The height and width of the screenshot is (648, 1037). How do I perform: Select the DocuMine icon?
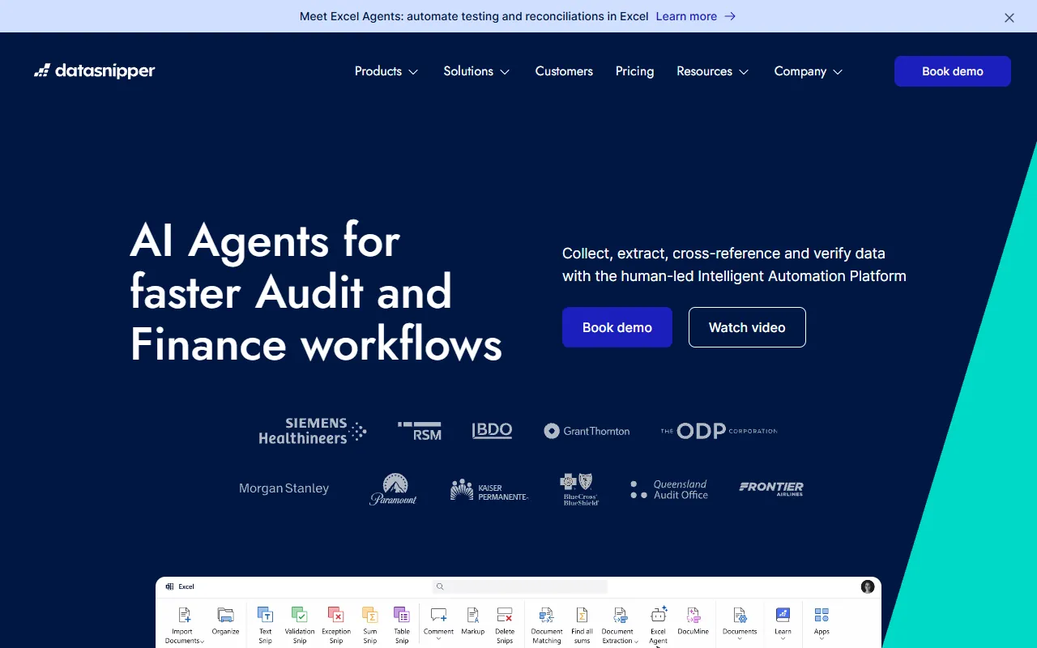coord(693,616)
